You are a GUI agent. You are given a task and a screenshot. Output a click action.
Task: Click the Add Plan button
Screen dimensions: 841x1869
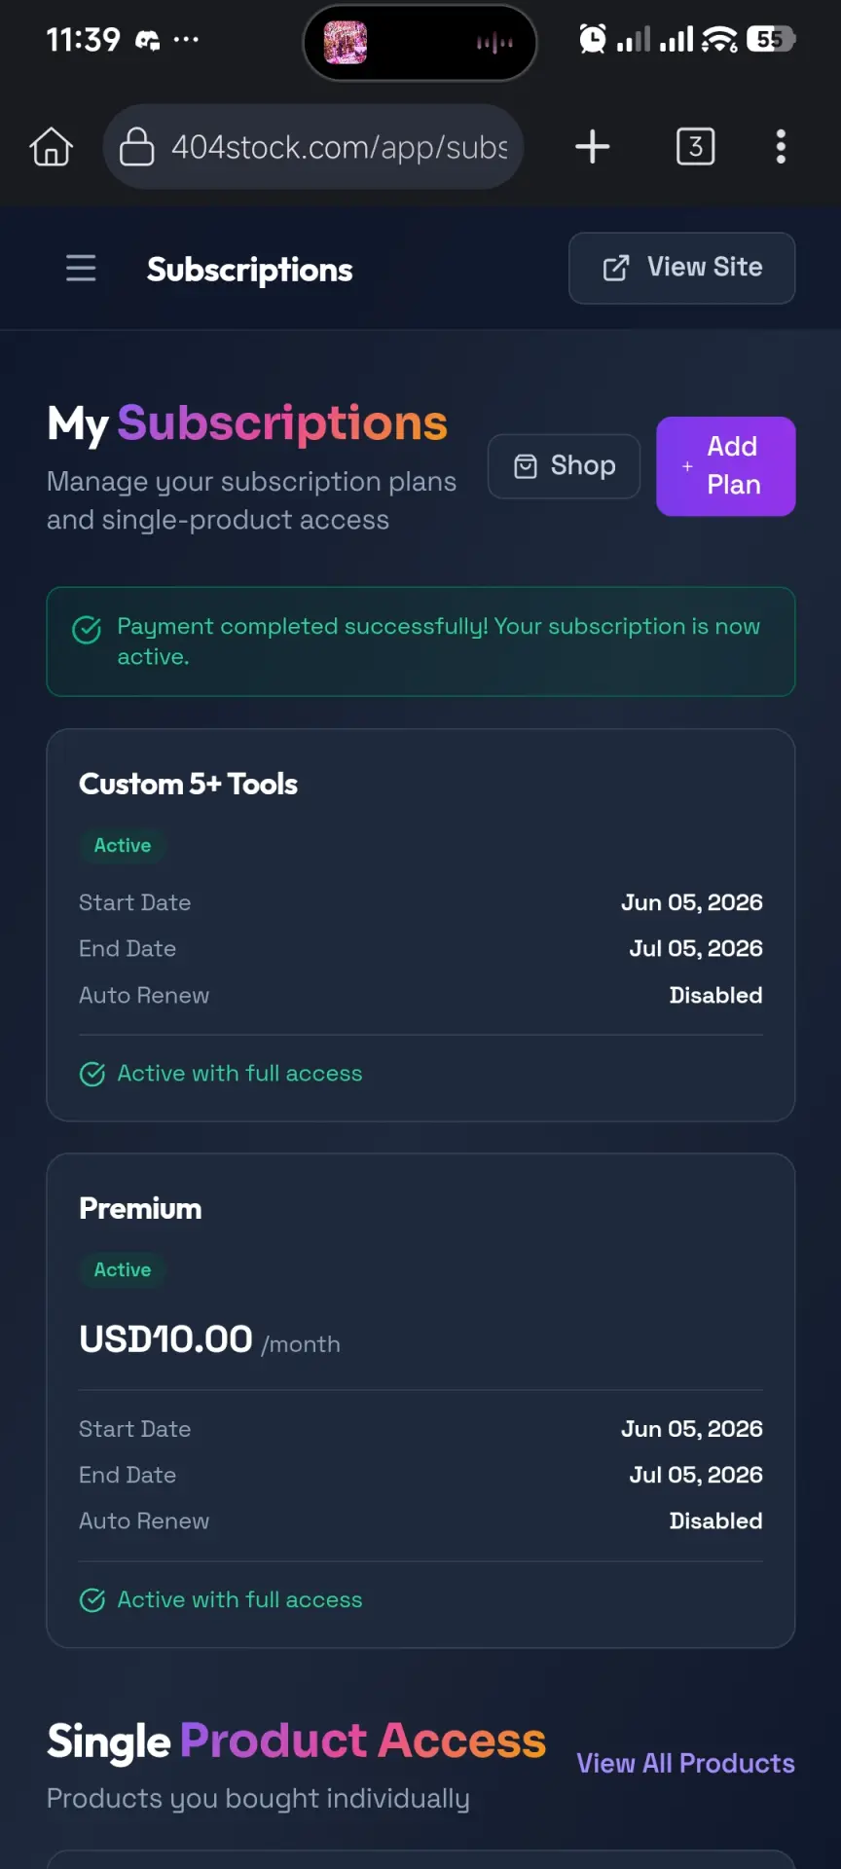(725, 466)
